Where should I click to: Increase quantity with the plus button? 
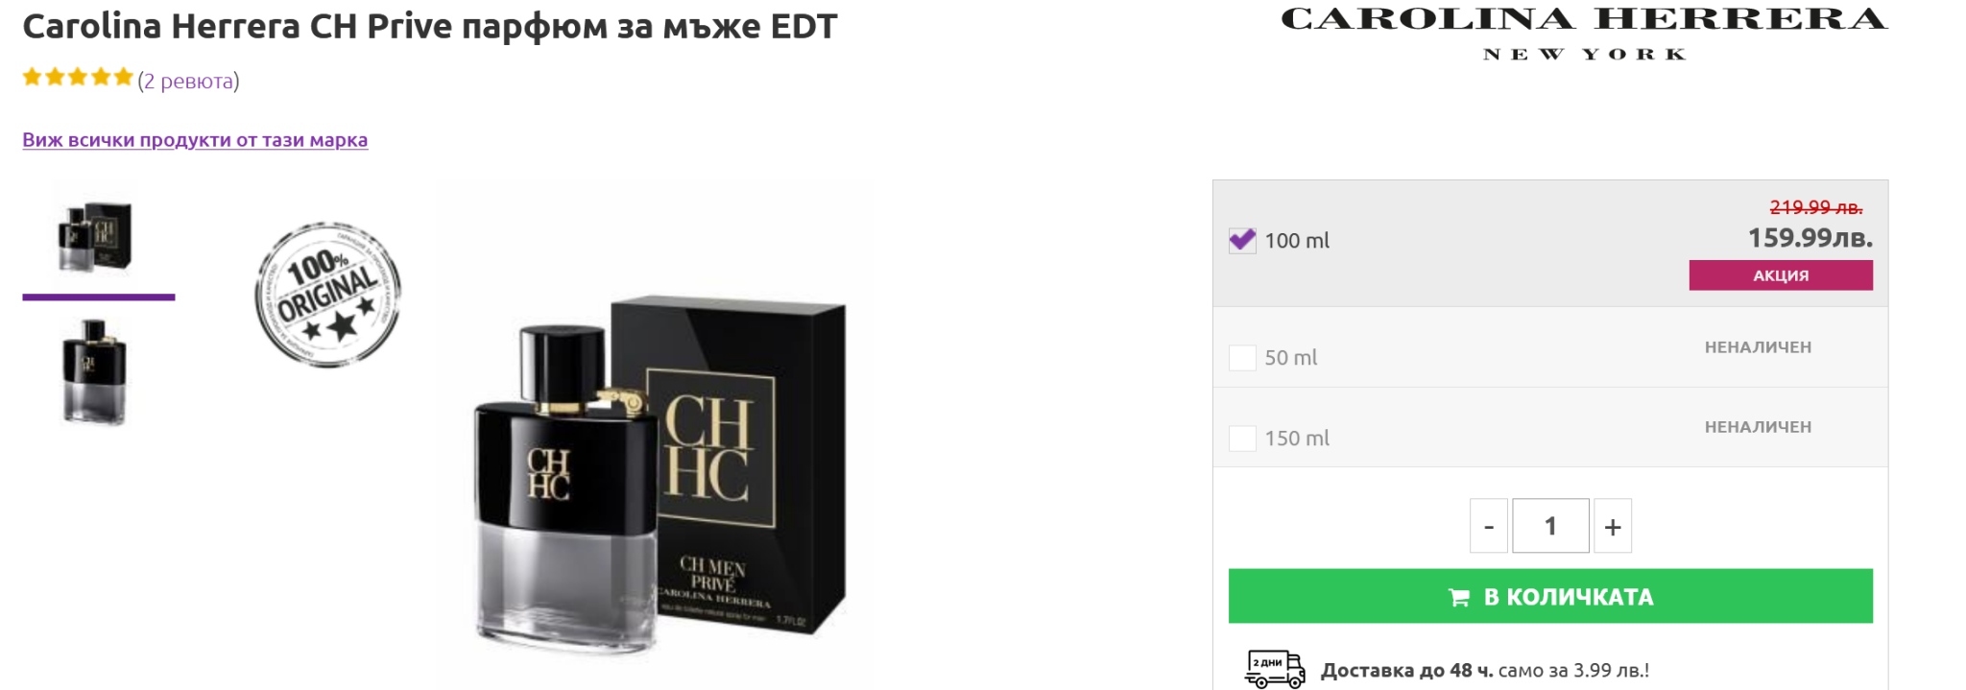(1613, 526)
